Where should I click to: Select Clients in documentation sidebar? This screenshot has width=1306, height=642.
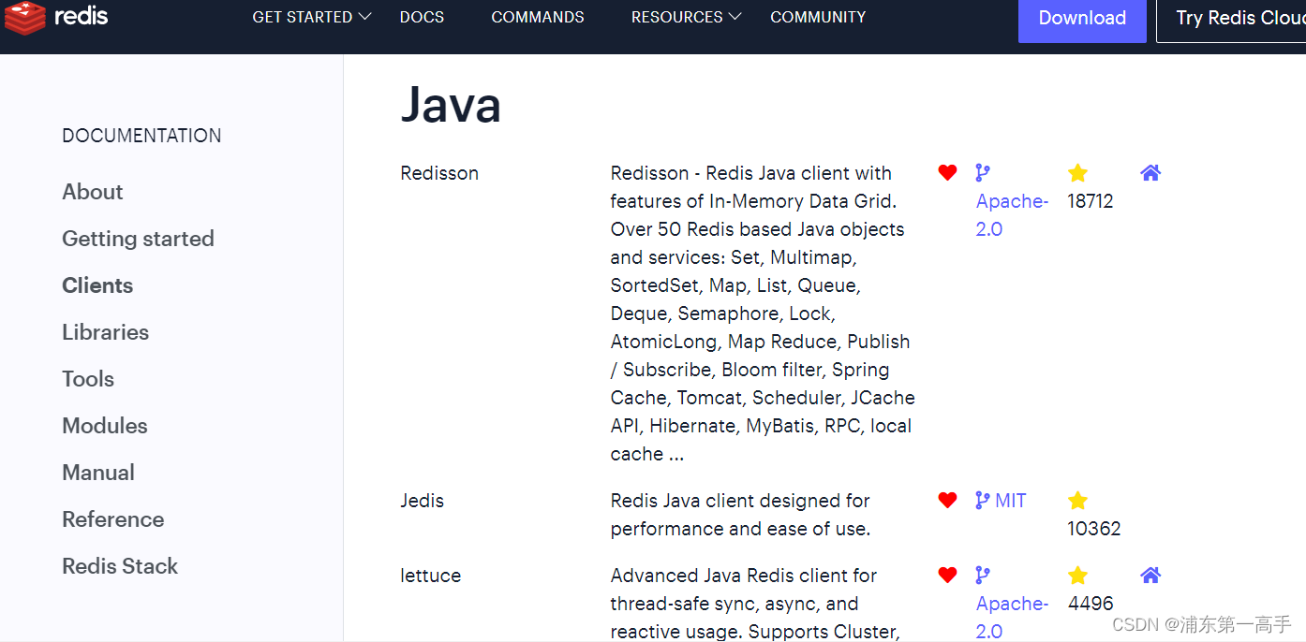click(x=97, y=285)
